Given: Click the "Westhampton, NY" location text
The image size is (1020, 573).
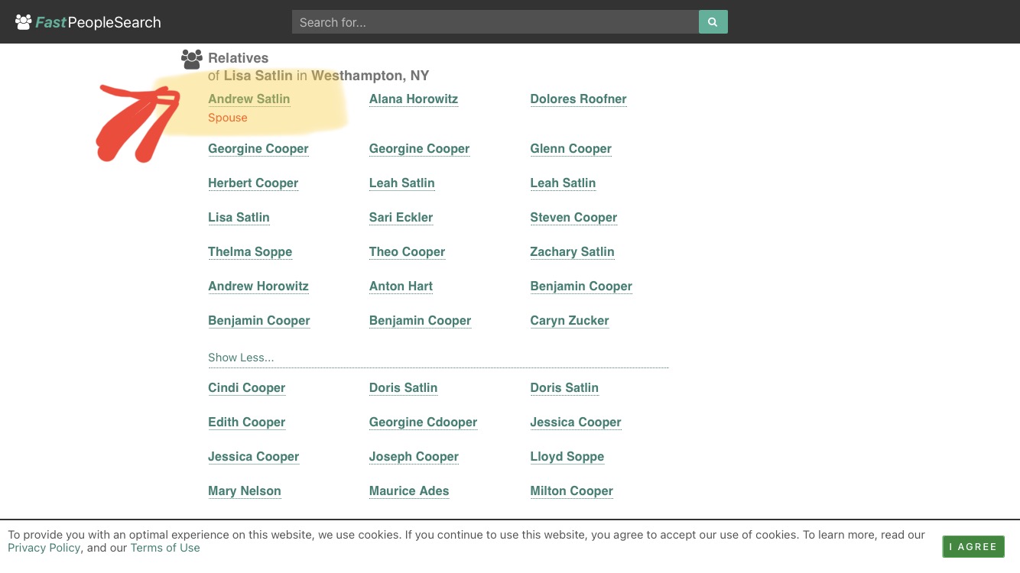Looking at the screenshot, I should (x=370, y=76).
